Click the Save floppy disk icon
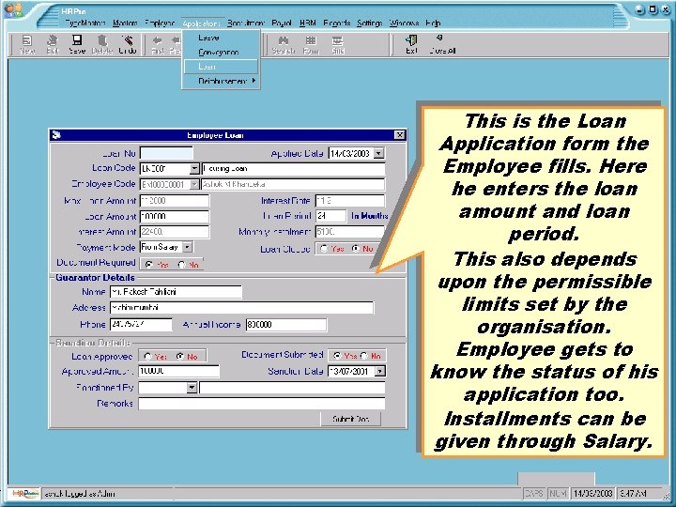 [x=77, y=40]
